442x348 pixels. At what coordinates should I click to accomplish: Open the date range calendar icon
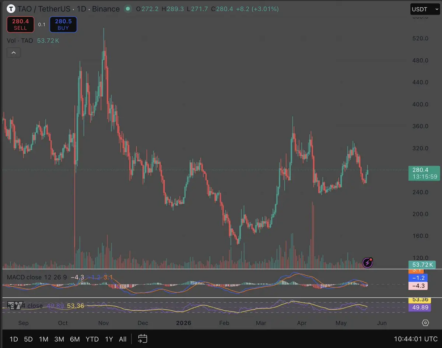(143, 339)
